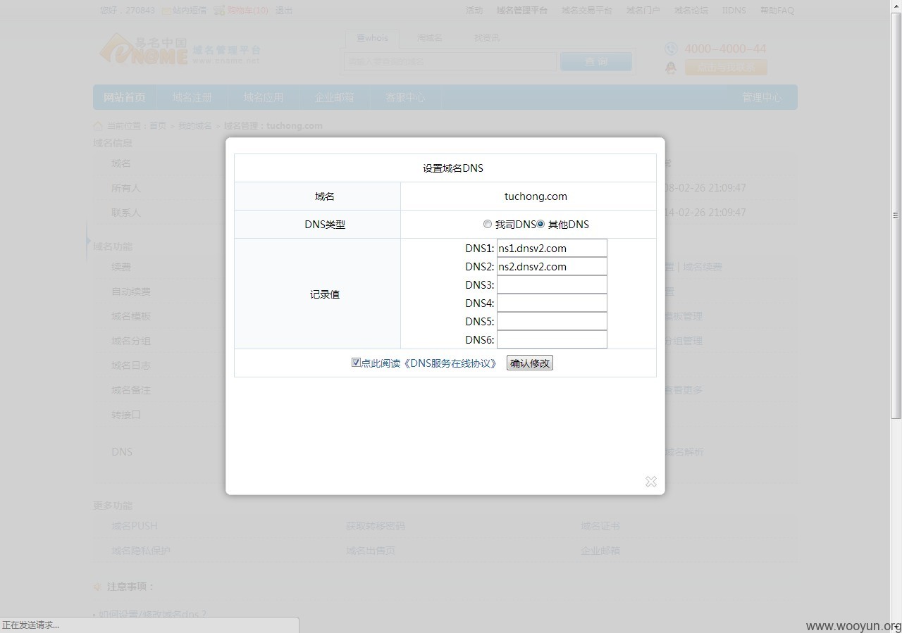Switch to the 查whois search tab
The width and height of the screenshot is (902, 633).
(372, 38)
